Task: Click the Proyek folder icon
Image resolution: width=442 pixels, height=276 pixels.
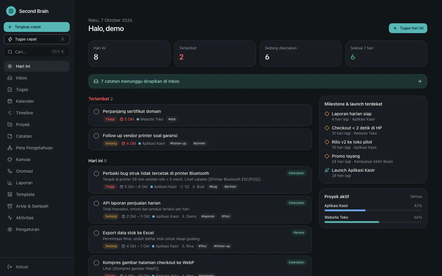Action: click(x=10, y=125)
